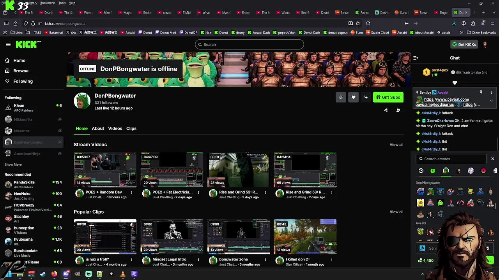
Task: Reload the page in browser toolbar
Action: (x=368, y=23)
